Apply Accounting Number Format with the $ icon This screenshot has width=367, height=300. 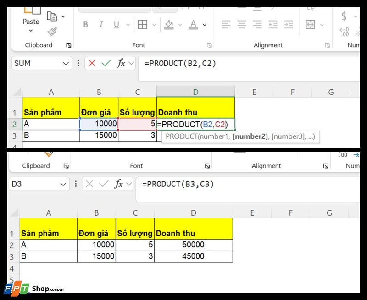(344, 16)
